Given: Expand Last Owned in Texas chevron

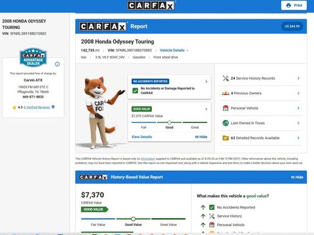Looking at the screenshot, I should coord(299,123).
